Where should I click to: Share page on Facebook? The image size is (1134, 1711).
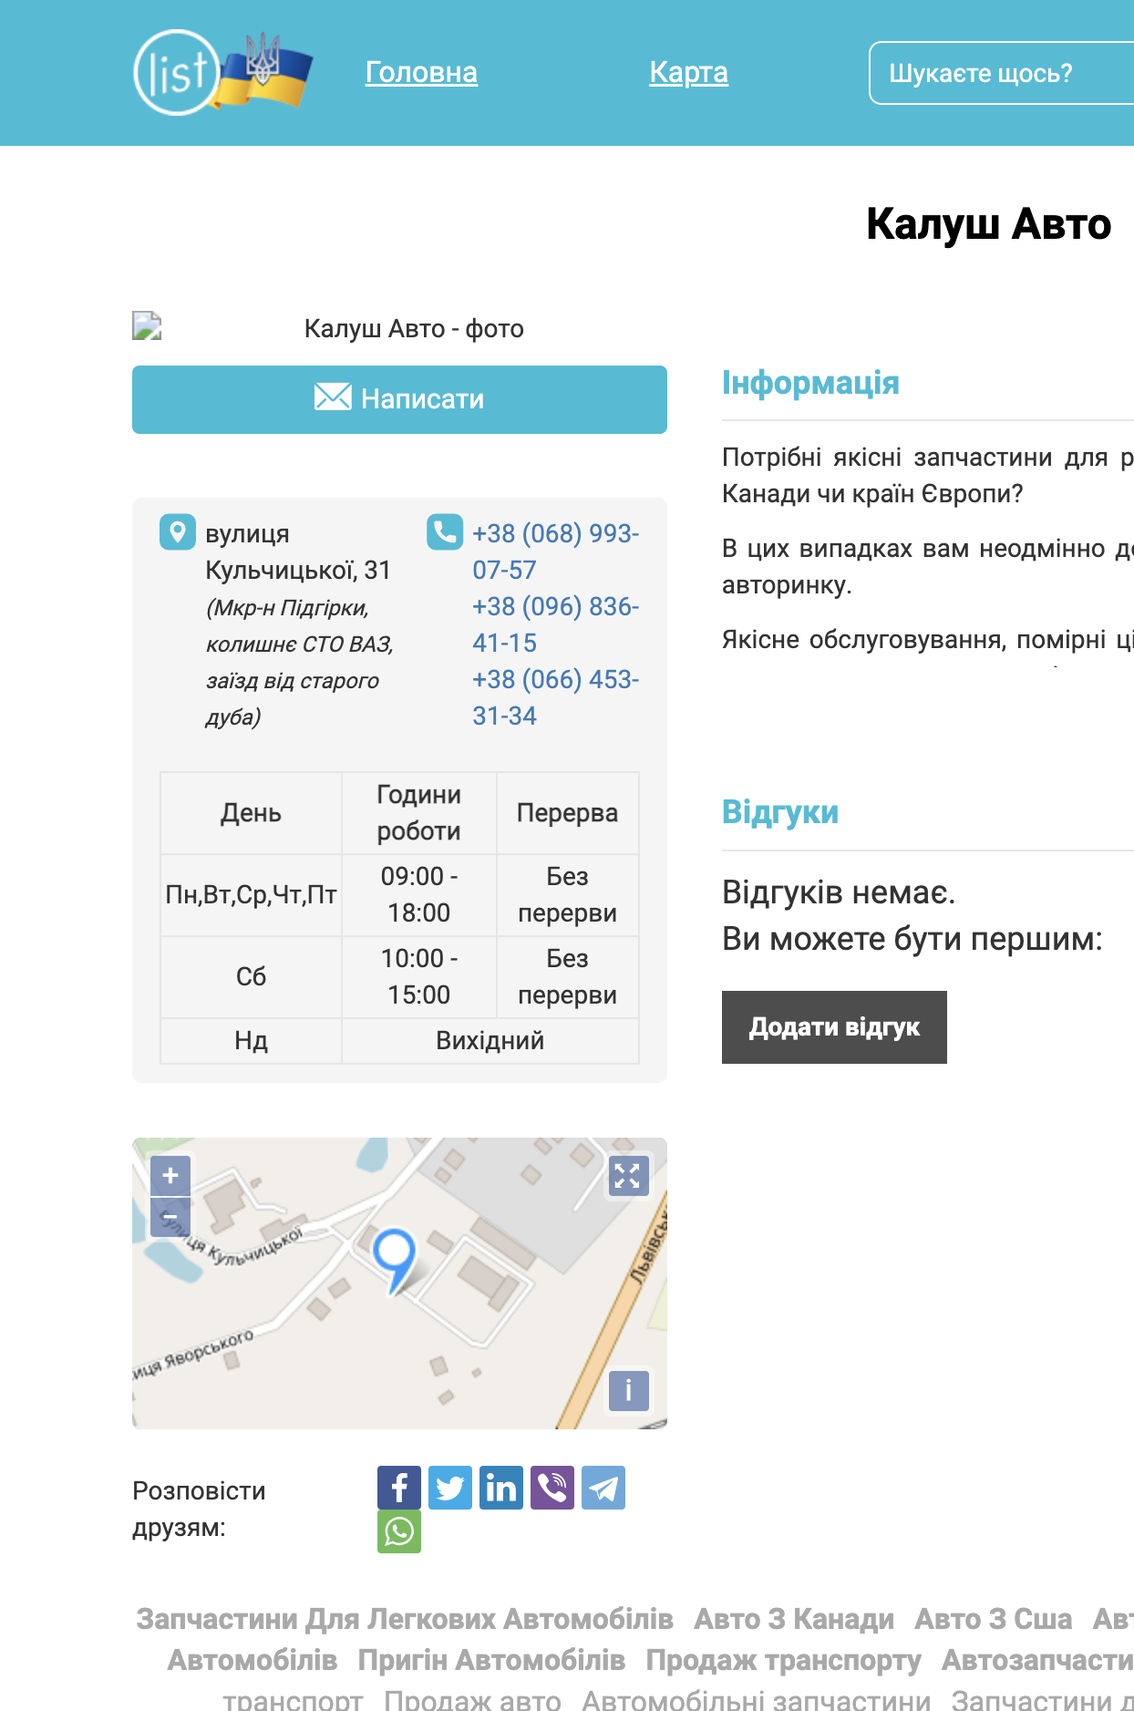tap(399, 1488)
